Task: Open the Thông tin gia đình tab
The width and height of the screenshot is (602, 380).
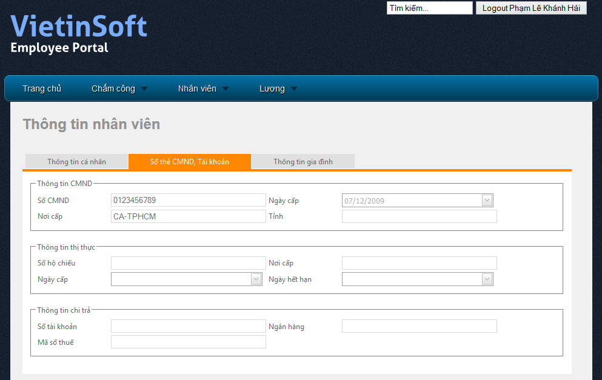Action: (x=303, y=162)
